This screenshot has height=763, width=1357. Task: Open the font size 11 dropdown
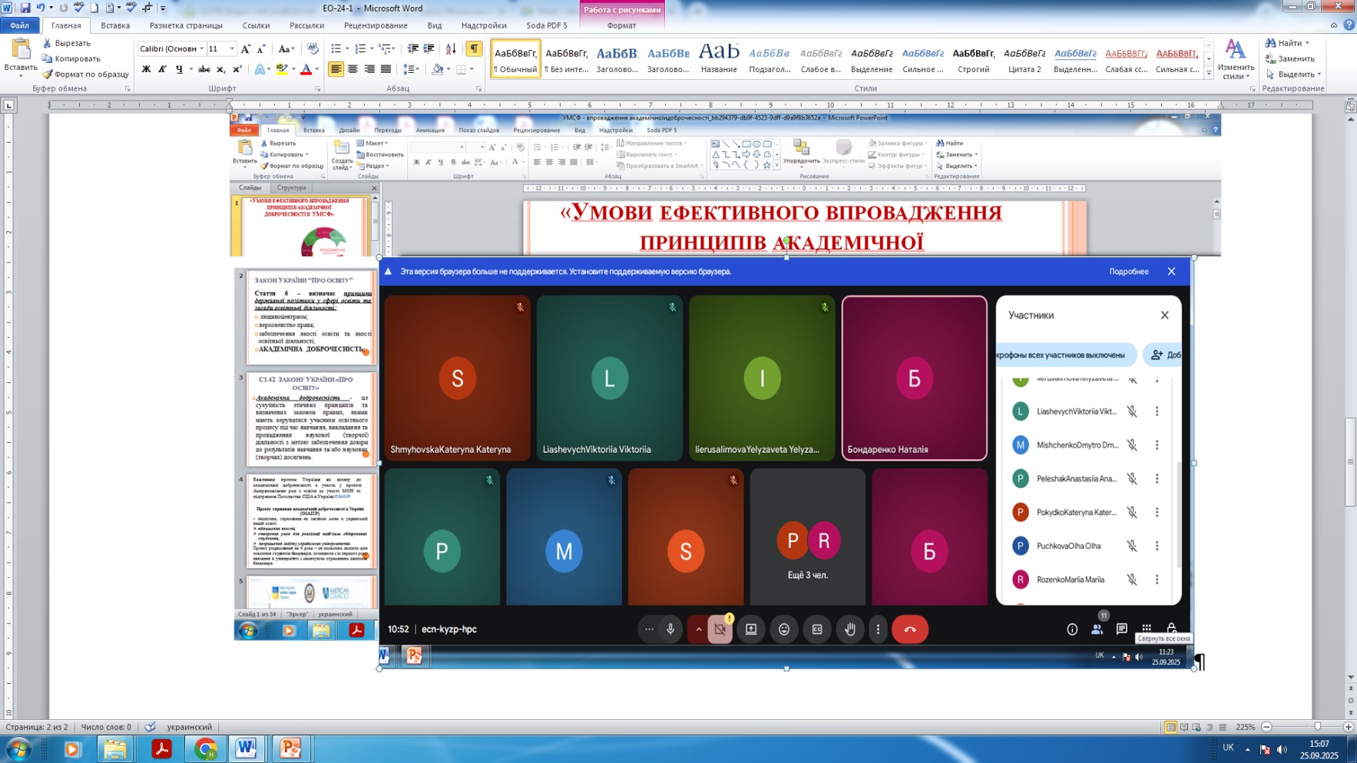232,49
